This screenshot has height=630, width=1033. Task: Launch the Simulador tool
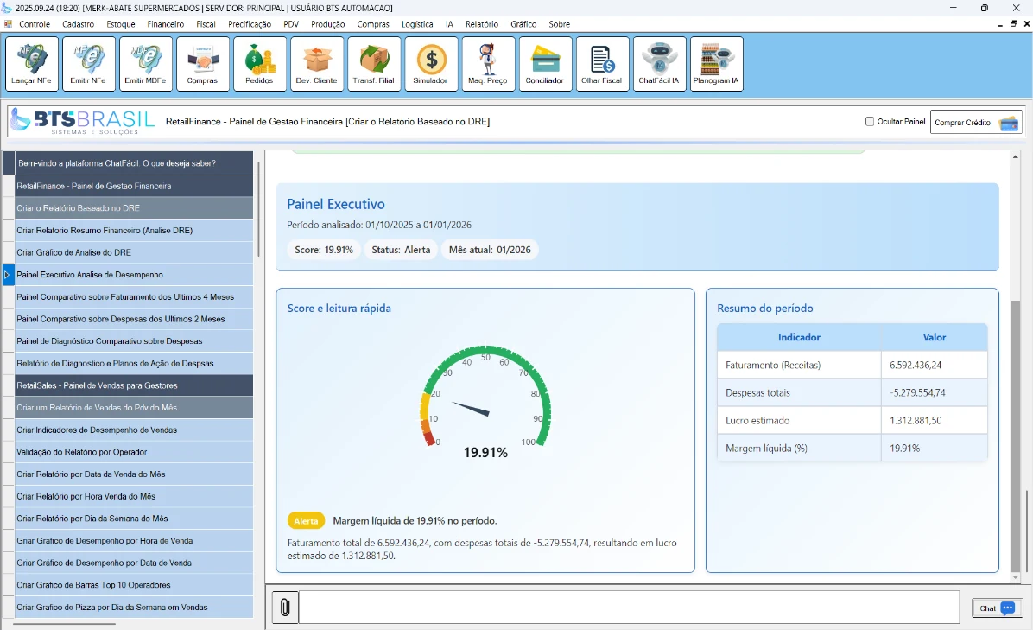(431, 63)
